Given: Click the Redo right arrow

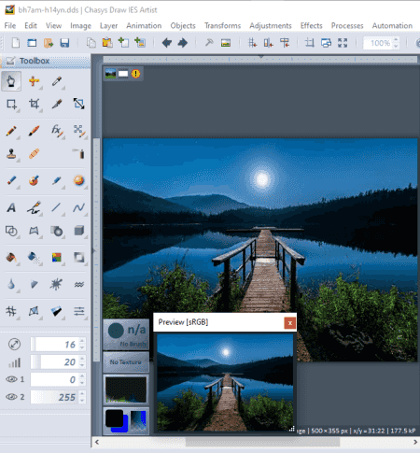Looking at the screenshot, I should [183, 43].
